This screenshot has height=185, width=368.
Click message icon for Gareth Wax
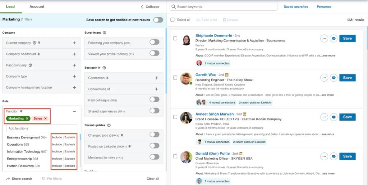pos(333,78)
